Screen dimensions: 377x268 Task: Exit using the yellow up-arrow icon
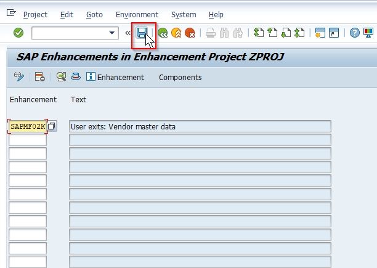click(176, 33)
